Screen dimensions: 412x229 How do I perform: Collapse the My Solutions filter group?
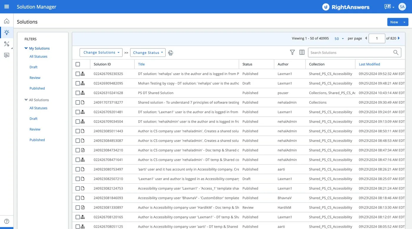click(x=26, y=48)
